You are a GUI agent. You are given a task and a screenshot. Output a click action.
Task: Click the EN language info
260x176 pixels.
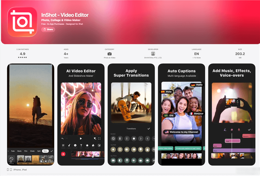197,54
